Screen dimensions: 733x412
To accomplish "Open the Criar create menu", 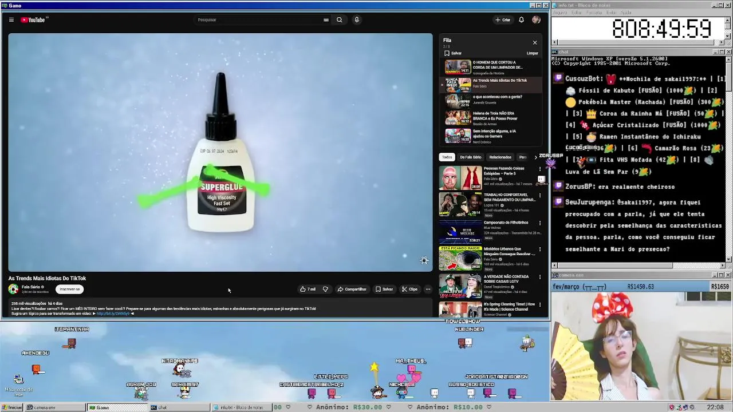I will click(503, 19).
